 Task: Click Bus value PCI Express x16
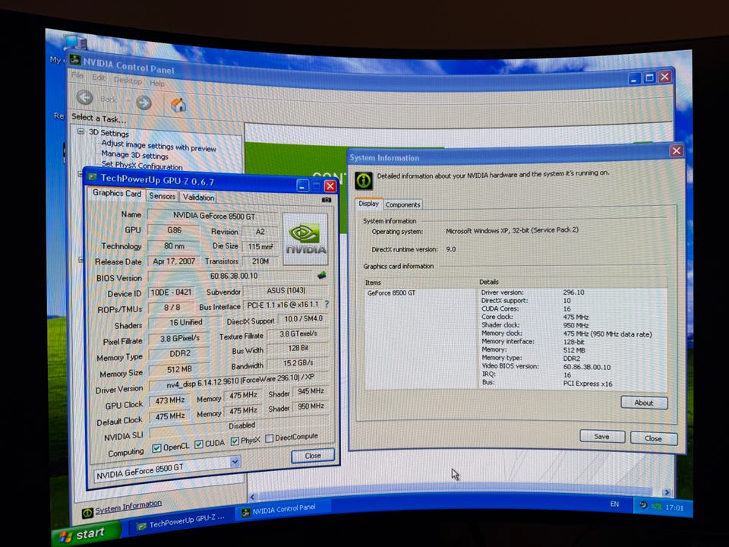point(588,384)
